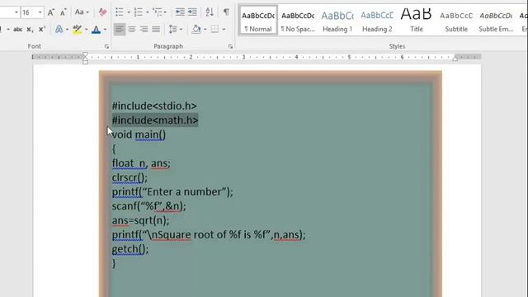Click the word 'main()' in the document
528x297 pixels.
click(x=150, y=134)
